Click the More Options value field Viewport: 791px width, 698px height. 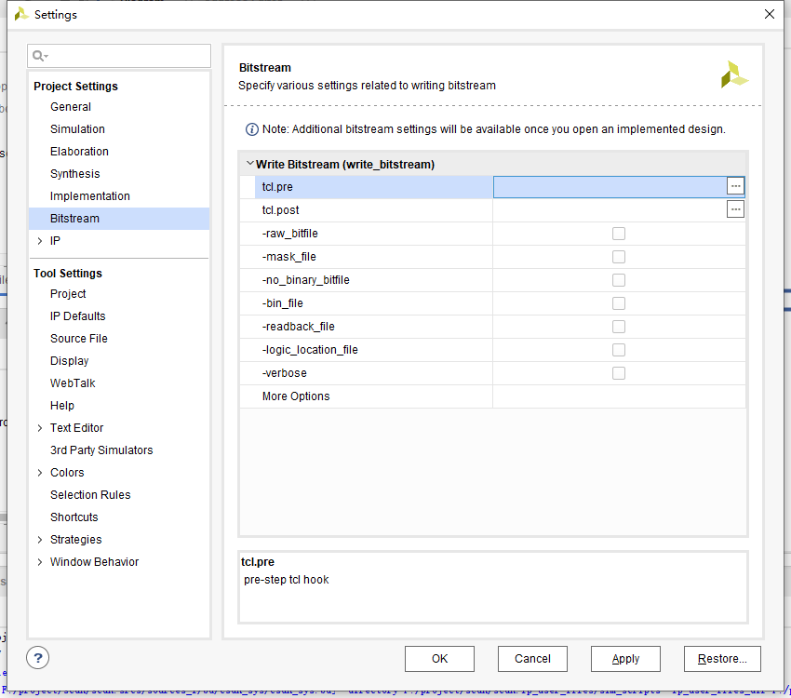619,396
